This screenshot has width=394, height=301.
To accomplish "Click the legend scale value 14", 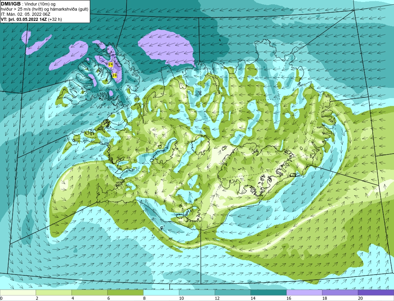I will coord(253,298).
